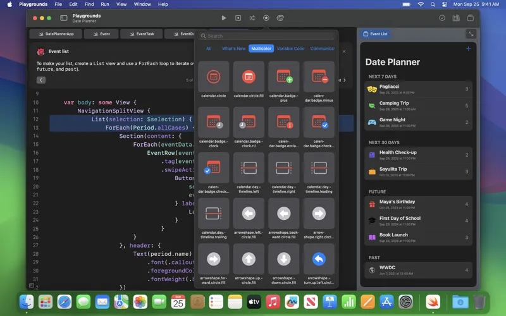Choose the arrowshape.down.circle.fill symbol
This screenshot has width=506, height=316.
coord(283,258)
